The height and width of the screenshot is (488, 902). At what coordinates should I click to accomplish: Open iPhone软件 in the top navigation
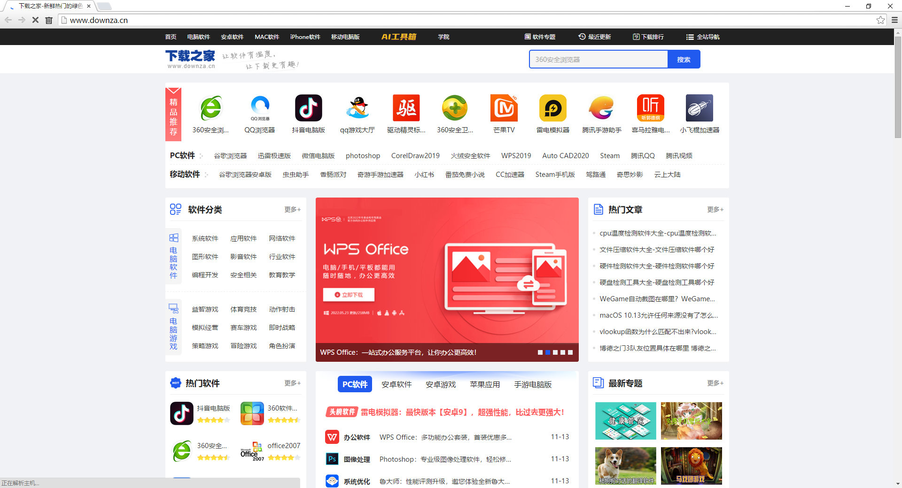[x=305, y=37]
